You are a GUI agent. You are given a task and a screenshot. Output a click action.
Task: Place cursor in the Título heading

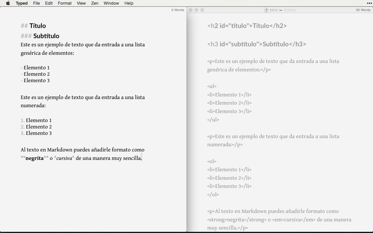click(x=37, y=26)
